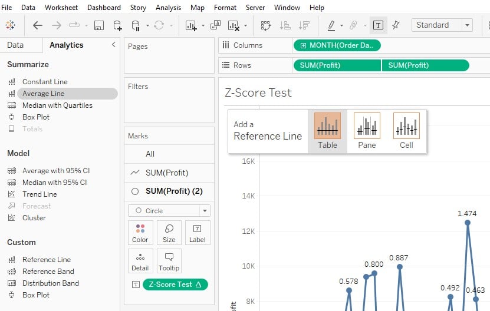The image size is (490, 311).
Task: Open the dropdown arrow beside Clear Sheet
Action: point(246,25)
